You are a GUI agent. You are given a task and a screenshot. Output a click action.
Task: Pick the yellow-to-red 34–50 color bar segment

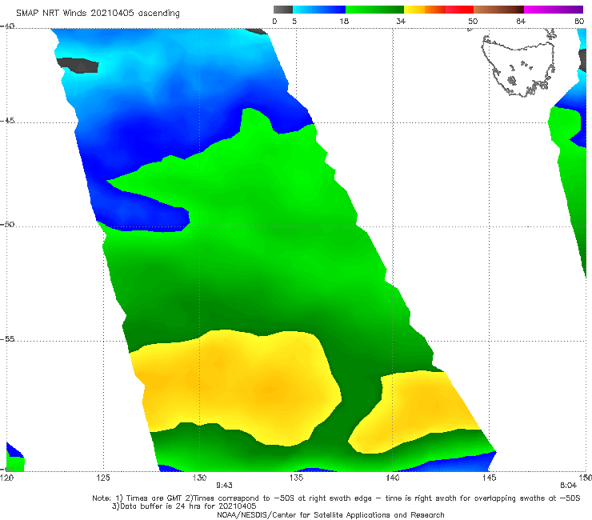tap(438, 10)
